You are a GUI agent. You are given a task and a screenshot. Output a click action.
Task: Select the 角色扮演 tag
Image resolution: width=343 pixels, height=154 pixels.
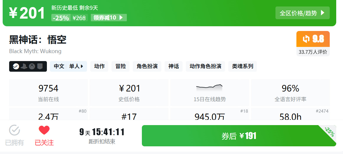point(147,66)
